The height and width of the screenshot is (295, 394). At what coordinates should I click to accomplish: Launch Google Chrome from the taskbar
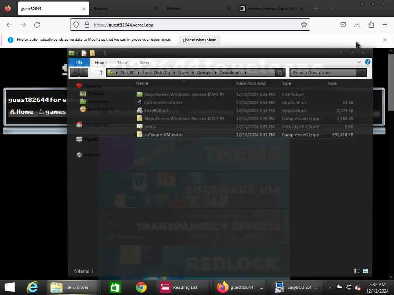tap(141, 287)
